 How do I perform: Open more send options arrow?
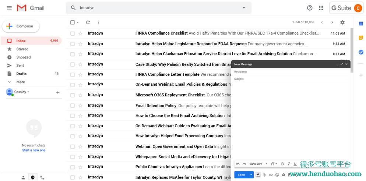[x=251, y=175]
